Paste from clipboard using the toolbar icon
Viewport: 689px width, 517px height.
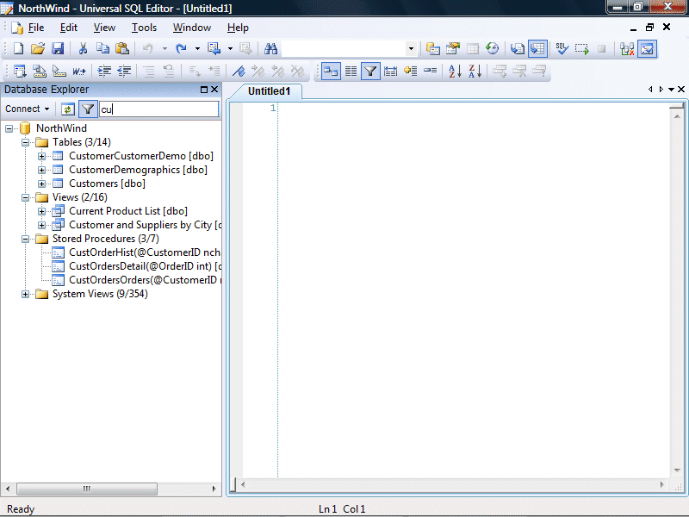click(x=122, y=49)
